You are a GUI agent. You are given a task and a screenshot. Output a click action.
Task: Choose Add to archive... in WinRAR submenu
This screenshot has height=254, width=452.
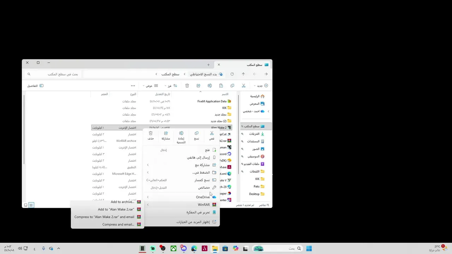pos(107,202)
